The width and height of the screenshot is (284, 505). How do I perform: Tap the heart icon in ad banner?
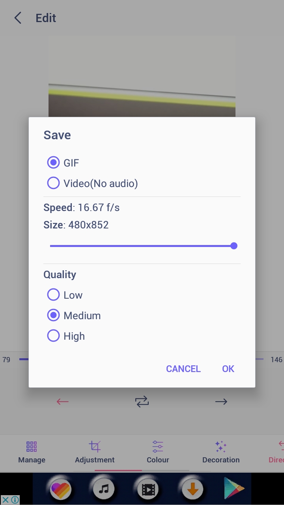[x=60, y=489]
